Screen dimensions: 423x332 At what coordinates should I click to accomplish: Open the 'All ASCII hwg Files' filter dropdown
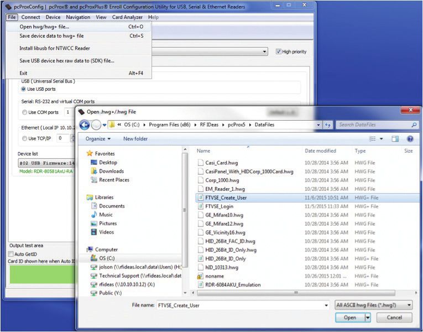pos(374,305)
